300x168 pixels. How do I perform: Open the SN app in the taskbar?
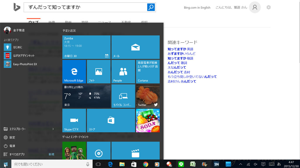pos(217,164)
